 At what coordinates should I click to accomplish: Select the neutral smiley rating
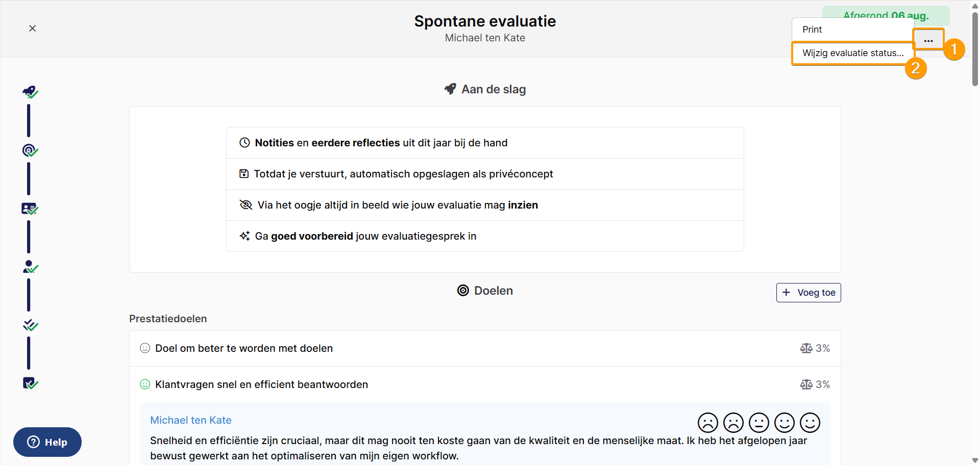[759, 423]
